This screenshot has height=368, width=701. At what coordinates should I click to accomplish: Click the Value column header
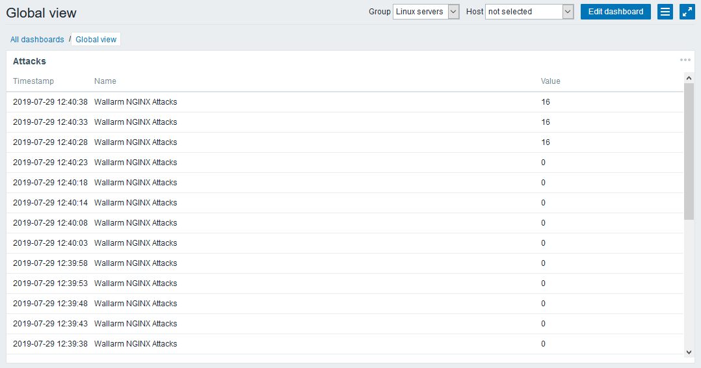550,81
